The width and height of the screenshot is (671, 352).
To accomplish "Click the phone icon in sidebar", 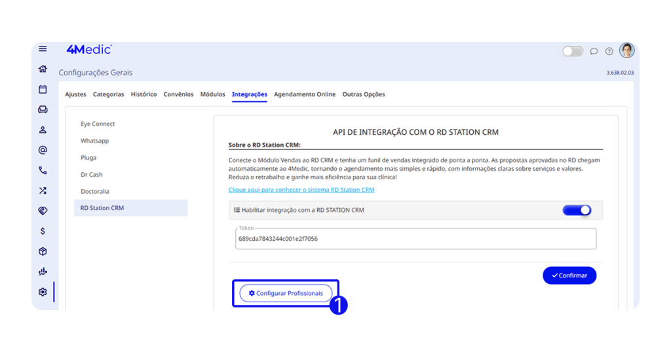I will [43, 171].
